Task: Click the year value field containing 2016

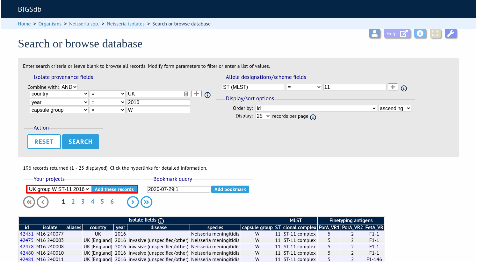Action: tap(159, 102)
